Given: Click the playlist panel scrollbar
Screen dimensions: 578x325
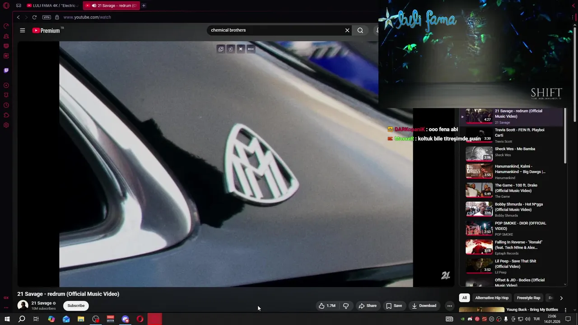Looking at the screenshot, I should tap(565, 135).
